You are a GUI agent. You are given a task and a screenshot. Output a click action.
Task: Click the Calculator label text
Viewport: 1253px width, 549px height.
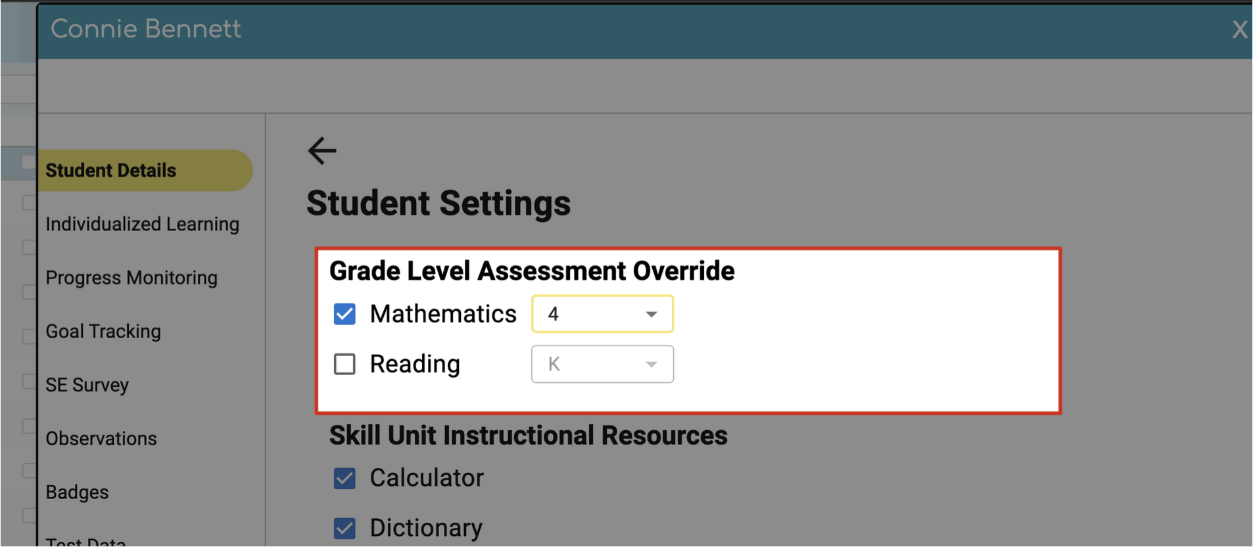pyautogui.click(x=427, y=477)
